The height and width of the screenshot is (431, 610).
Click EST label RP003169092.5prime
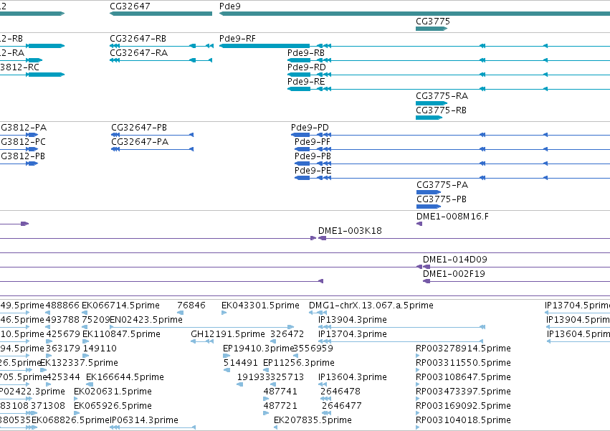click(x=463, y=407)
